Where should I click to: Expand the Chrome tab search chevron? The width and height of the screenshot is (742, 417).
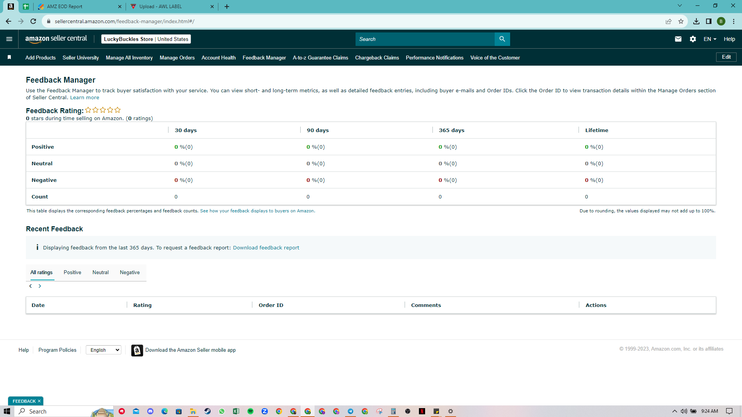680,6
